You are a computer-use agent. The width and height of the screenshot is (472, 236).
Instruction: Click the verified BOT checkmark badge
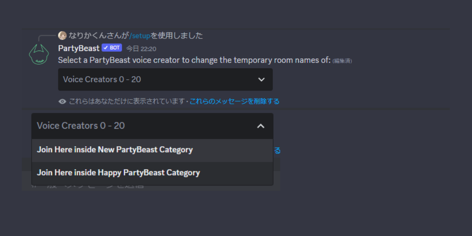(111, 47)
